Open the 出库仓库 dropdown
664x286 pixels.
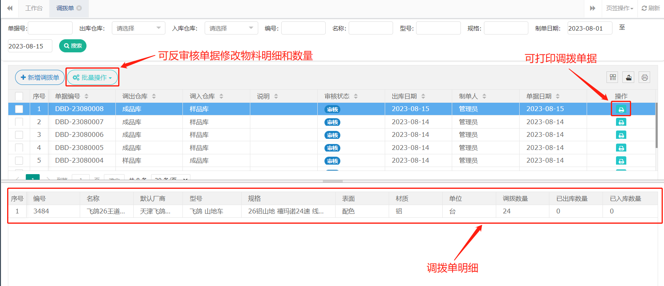[138, 28]
